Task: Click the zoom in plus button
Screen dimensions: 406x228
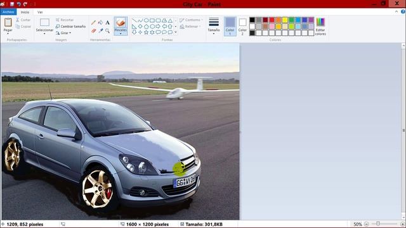Action: 402,224
